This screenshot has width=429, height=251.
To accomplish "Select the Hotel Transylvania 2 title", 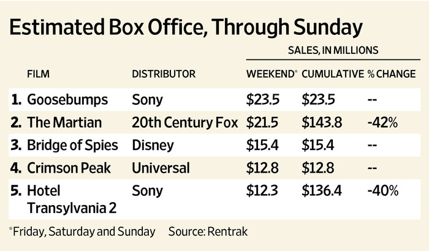I will (x=72, y=200).
